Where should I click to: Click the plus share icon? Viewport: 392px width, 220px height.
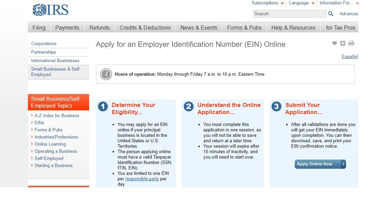click(x=343, y=43)
